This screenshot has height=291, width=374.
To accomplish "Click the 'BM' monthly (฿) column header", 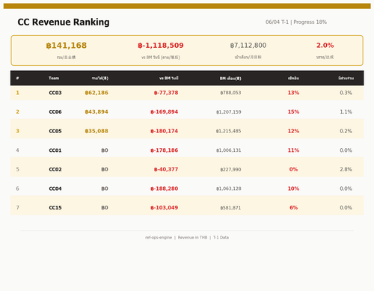I will click(x=230, y=79).
